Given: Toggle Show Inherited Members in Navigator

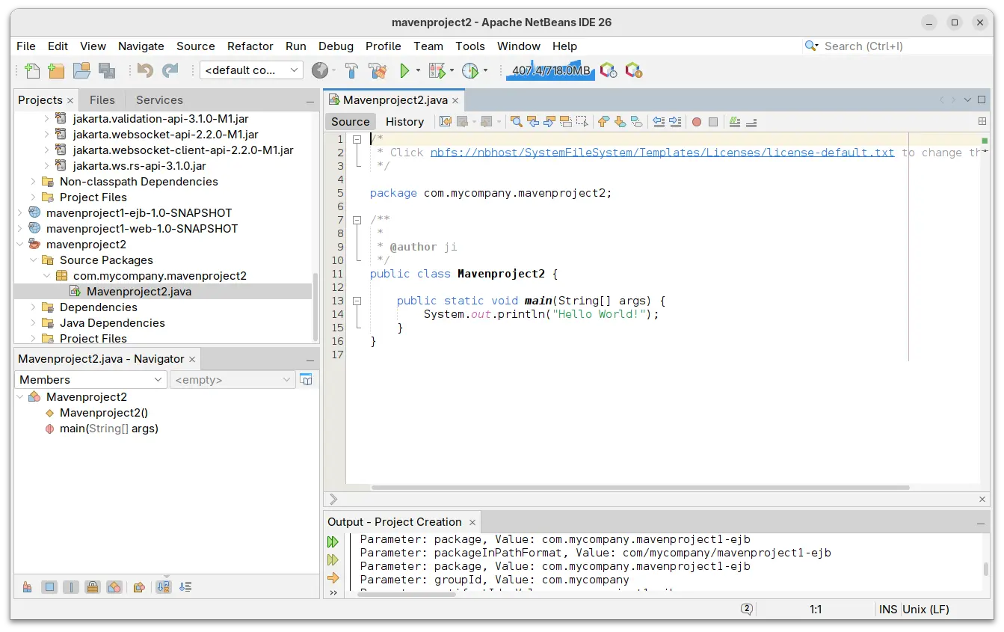Looking at the screenshot, I should click(x=27, y=587).
